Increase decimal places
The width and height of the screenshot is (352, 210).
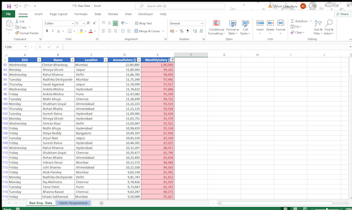[195, 31]
